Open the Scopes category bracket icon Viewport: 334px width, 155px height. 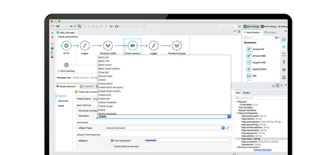pyautogui.click(x=284, y=55)
